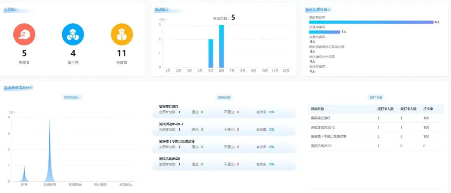Click 志愿者总数 2 in 宴宾楼十字路口交通劝导 card

[170, 147]
